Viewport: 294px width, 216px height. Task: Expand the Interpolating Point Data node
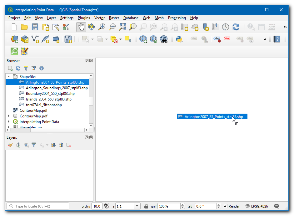click(9, 122)
